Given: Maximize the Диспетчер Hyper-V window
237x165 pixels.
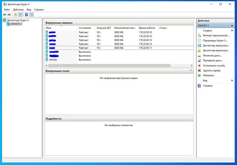Looking at the screenshot, I should click(220, 4).
